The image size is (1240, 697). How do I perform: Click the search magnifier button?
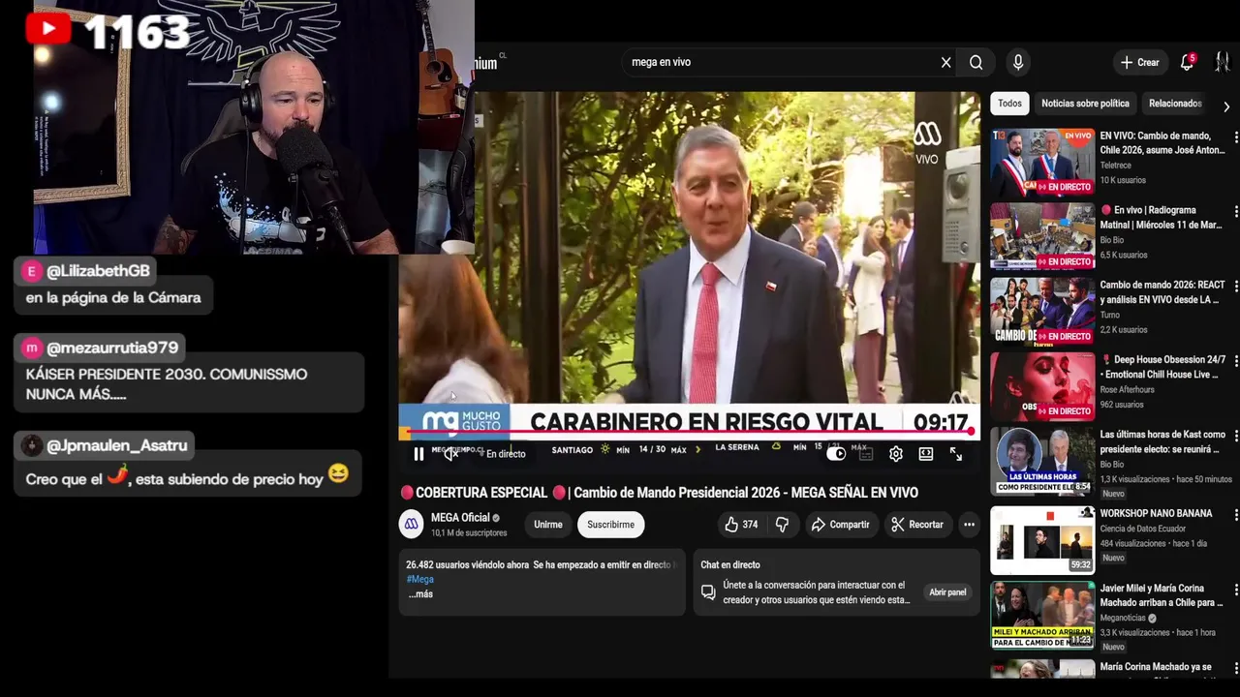(976, 62)
